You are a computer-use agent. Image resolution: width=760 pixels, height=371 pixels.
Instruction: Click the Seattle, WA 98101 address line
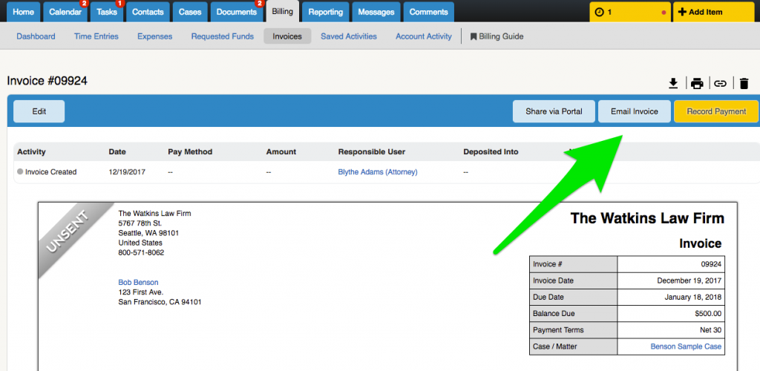coord(148,233)
